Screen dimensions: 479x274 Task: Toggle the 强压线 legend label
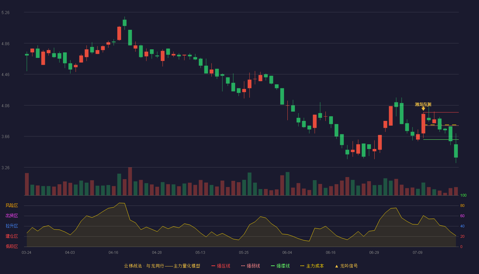[223, 266]
